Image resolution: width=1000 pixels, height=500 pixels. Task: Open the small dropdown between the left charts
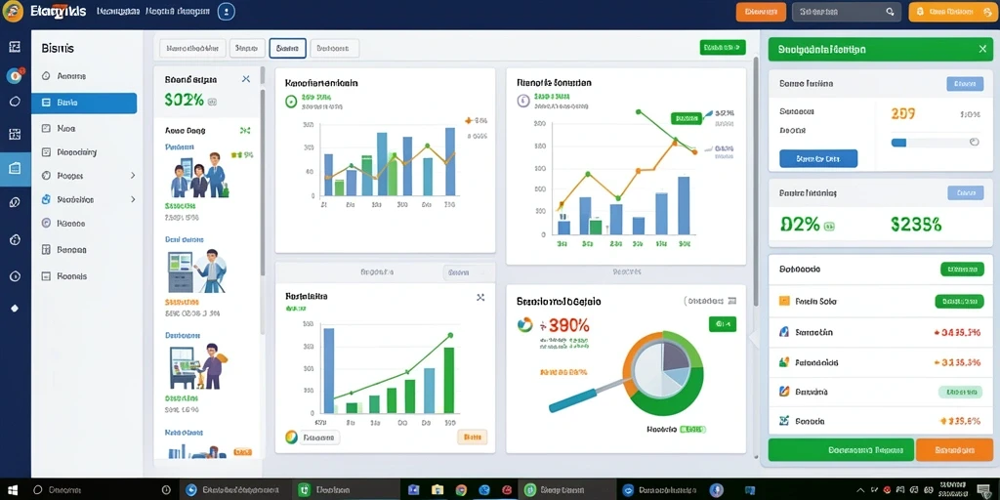[469, 272]
